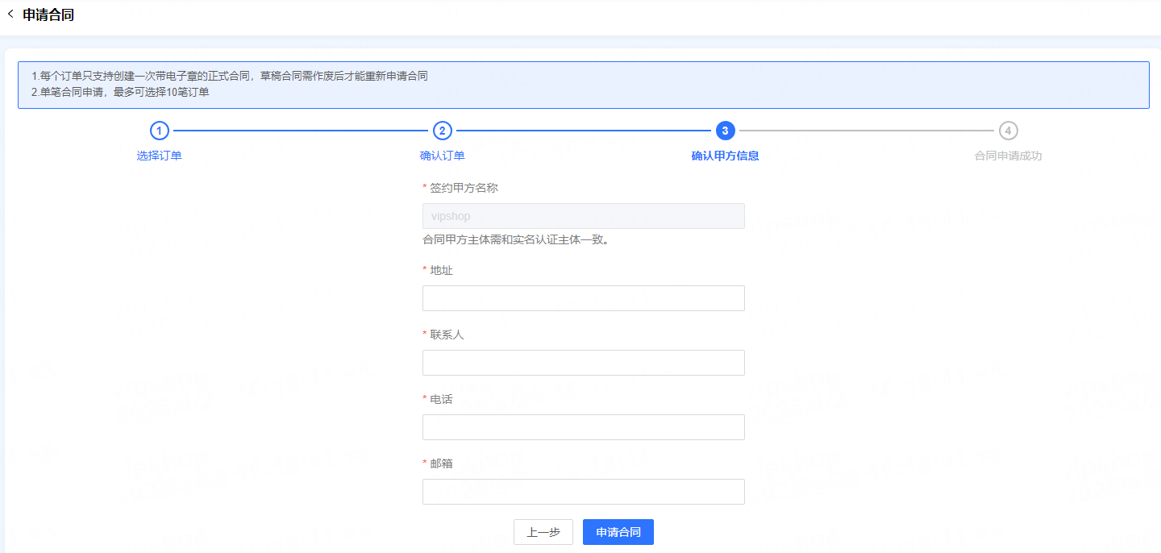Open the 确认甲方信息 step label
1161x553 pixels.
click(x=725, y=156)
